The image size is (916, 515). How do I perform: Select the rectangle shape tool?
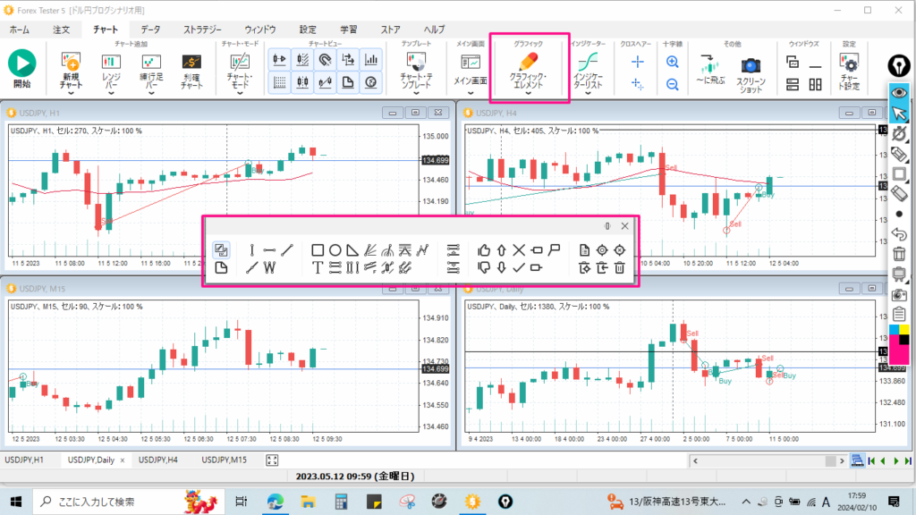coord(318,250)
